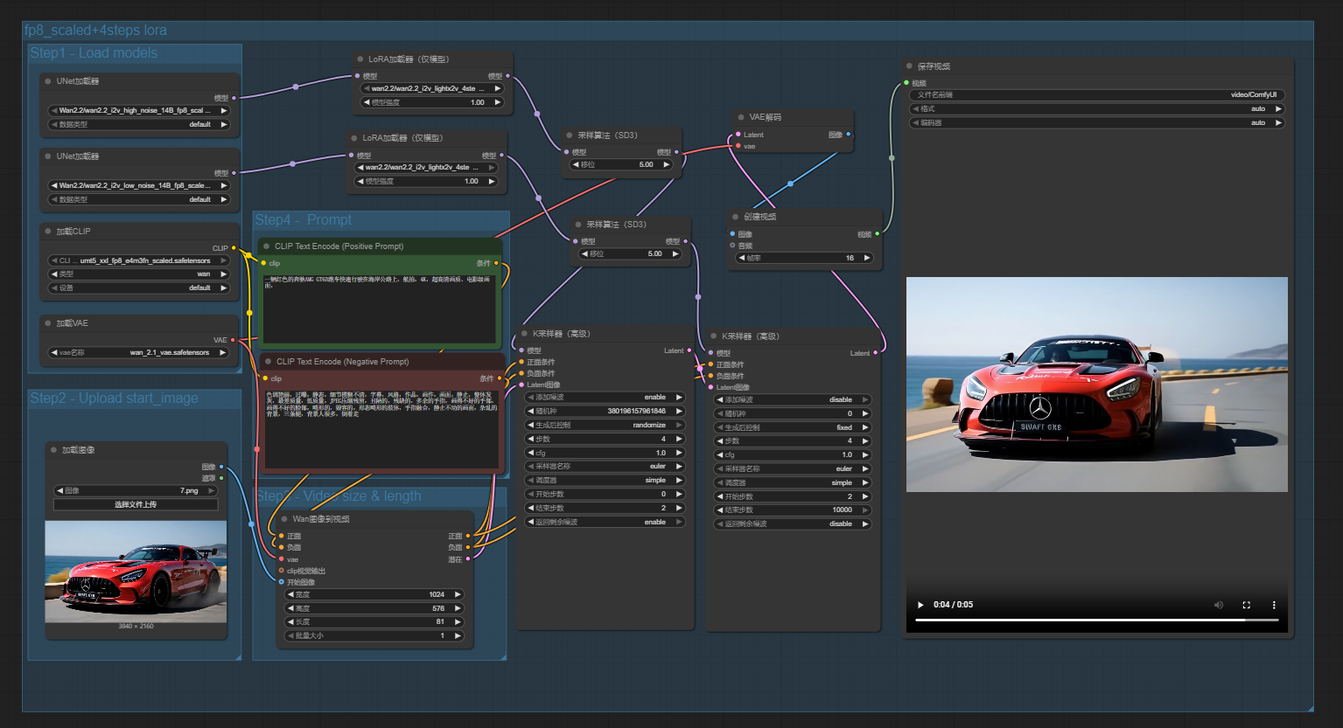Open the video player's three-dot options

click(1274, 605)
